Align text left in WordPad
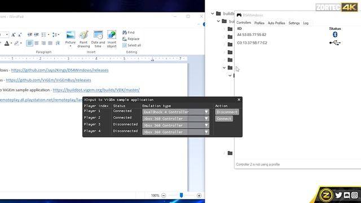The height and width of the screenshot is (203, 361). click(x=29, y=43)
